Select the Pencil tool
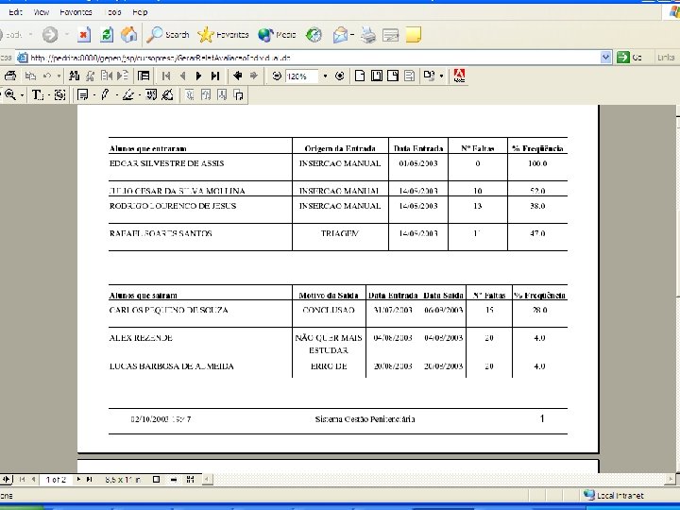The width and height of the screenshot is (680, 510). pyautogui.click(x=105, y=94)
